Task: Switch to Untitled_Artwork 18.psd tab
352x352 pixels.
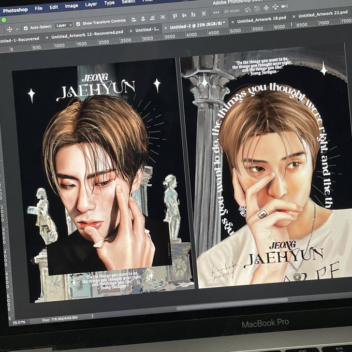Action: click(x=261, y=20)
